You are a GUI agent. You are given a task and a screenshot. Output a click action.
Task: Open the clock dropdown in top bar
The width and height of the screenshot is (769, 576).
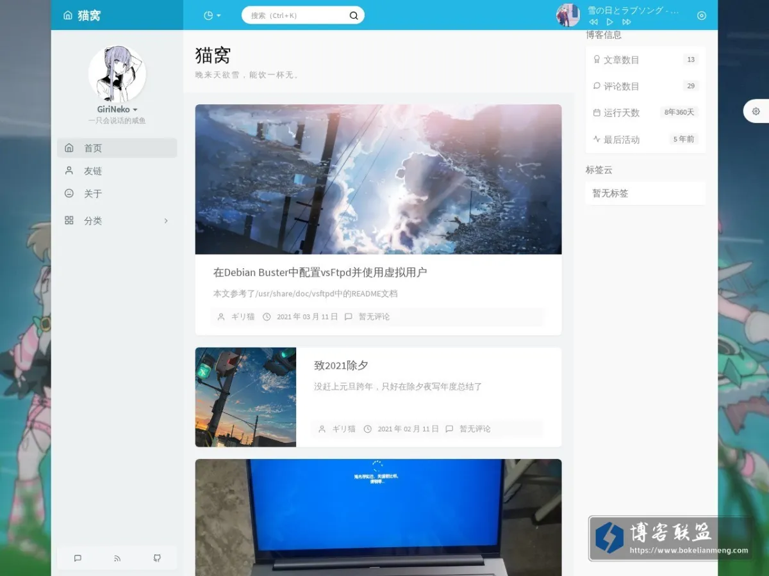pyautogui.click(x=212, y=15)
